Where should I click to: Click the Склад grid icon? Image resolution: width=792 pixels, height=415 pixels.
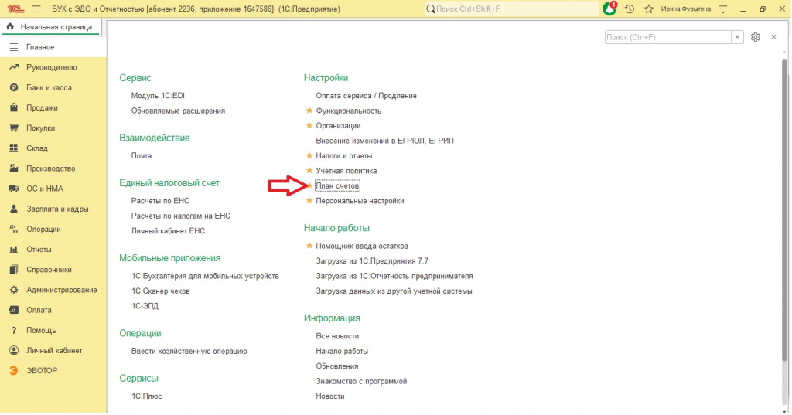coord(14,148)
